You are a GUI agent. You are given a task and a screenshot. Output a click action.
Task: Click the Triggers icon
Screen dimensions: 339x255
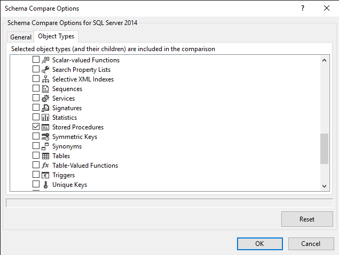tap(45, 175)
